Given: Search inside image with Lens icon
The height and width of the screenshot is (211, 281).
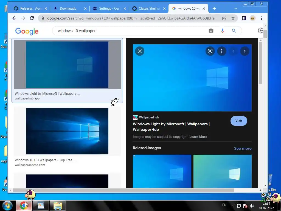Looking at the screenshot, I should click(210, 51).
